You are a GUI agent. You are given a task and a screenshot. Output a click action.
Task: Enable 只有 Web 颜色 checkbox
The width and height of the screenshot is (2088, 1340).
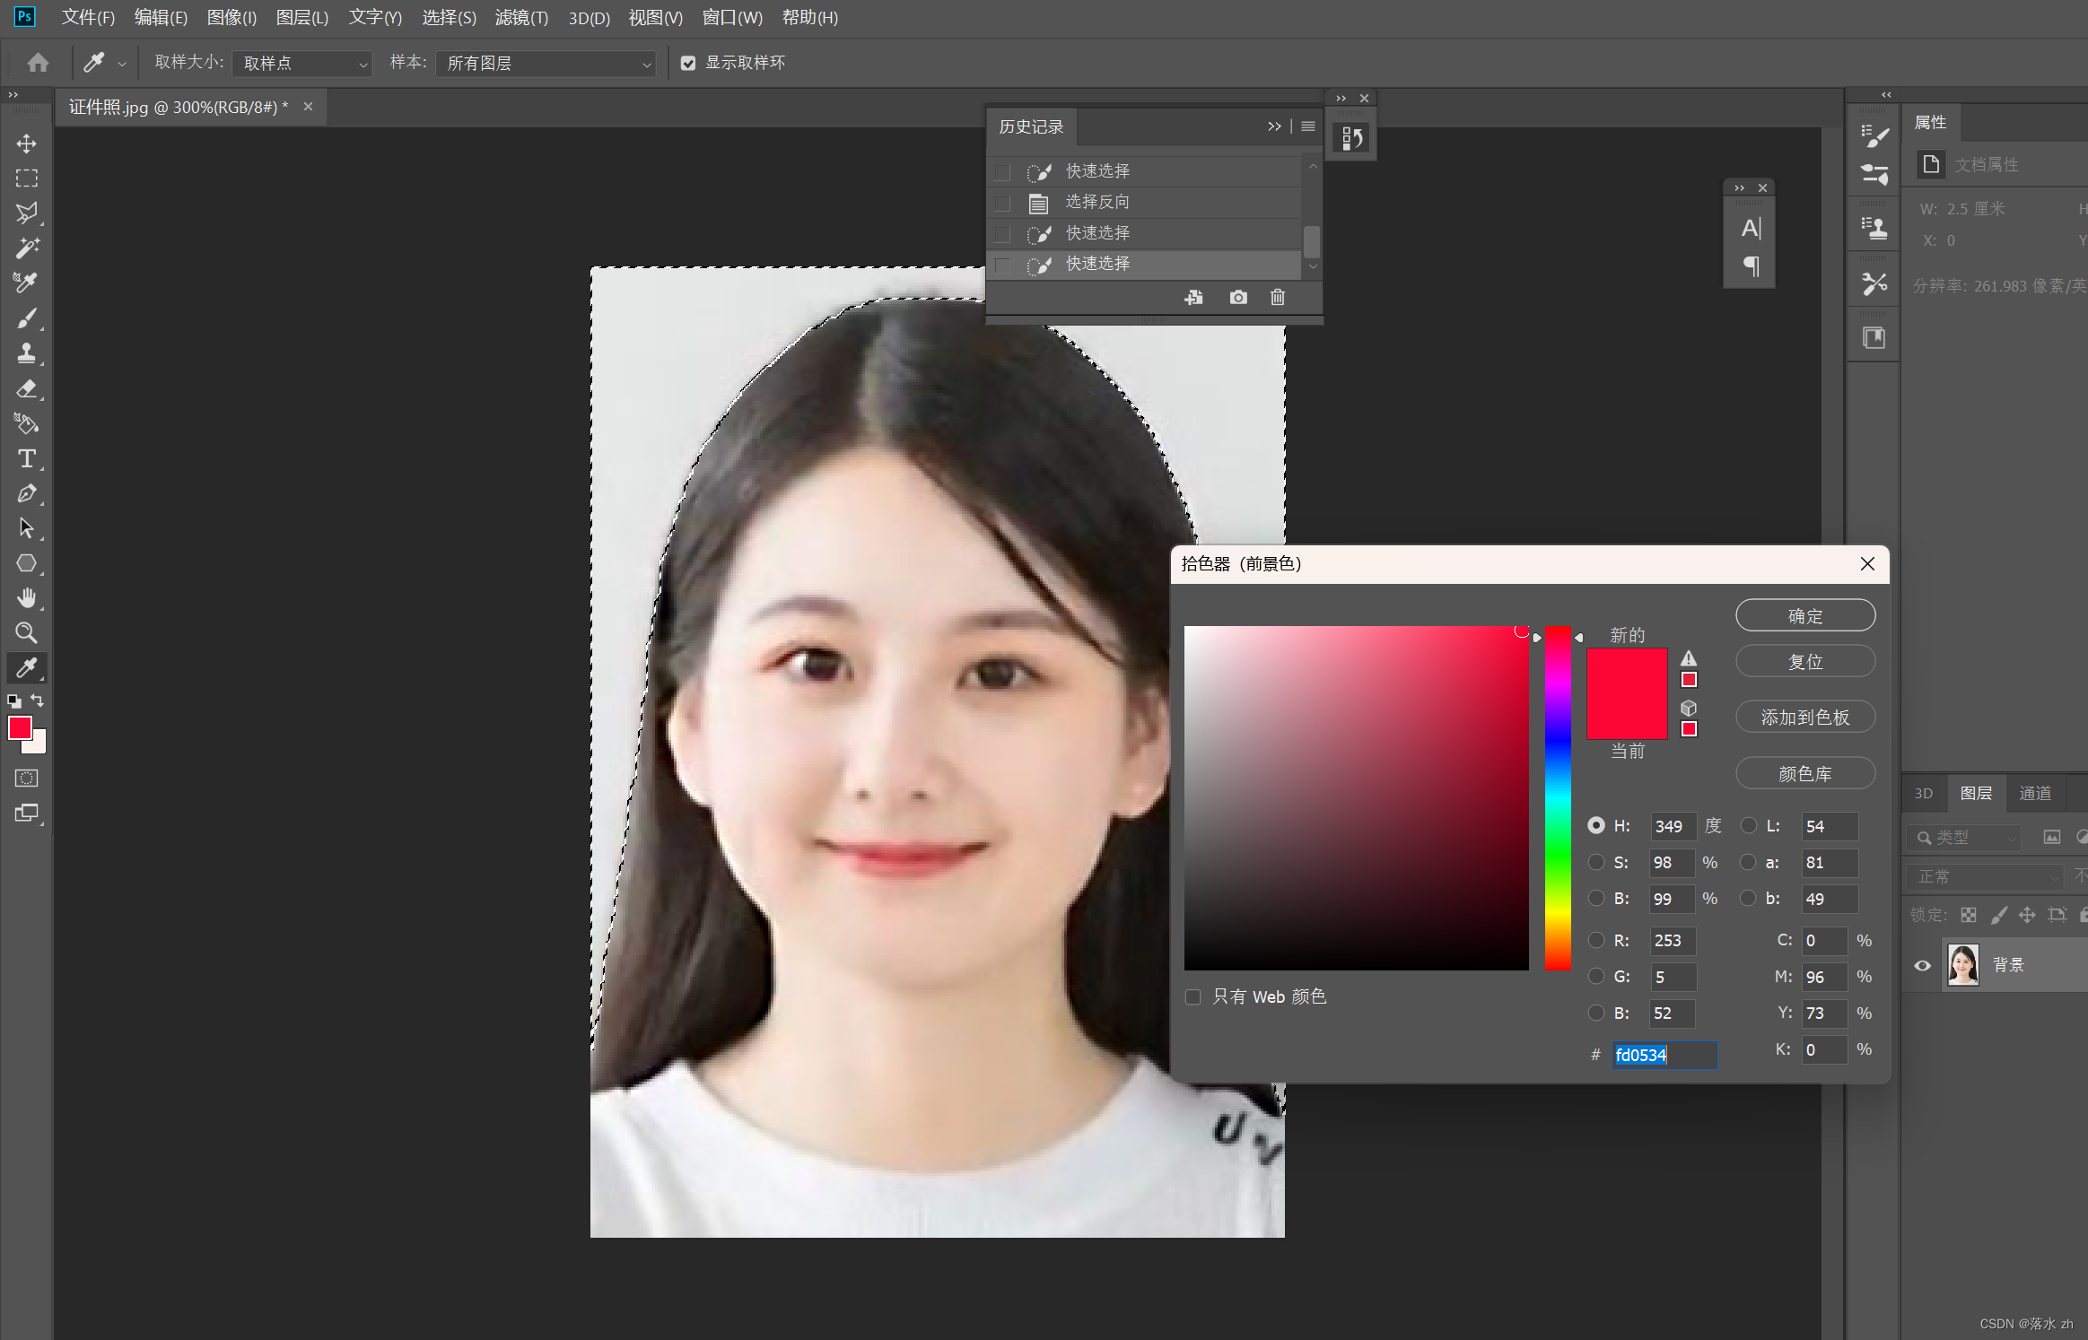point(1193,997)
